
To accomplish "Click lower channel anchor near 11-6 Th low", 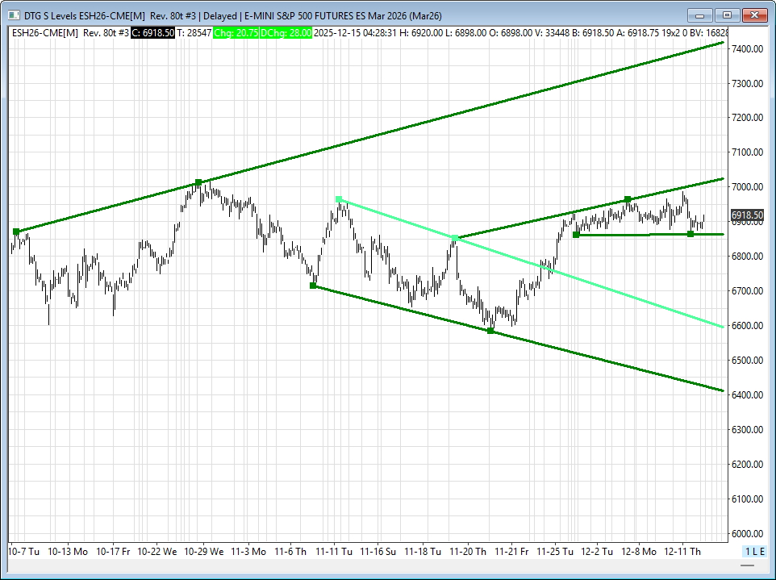I will pyautogui.click(x=313, y=286).
